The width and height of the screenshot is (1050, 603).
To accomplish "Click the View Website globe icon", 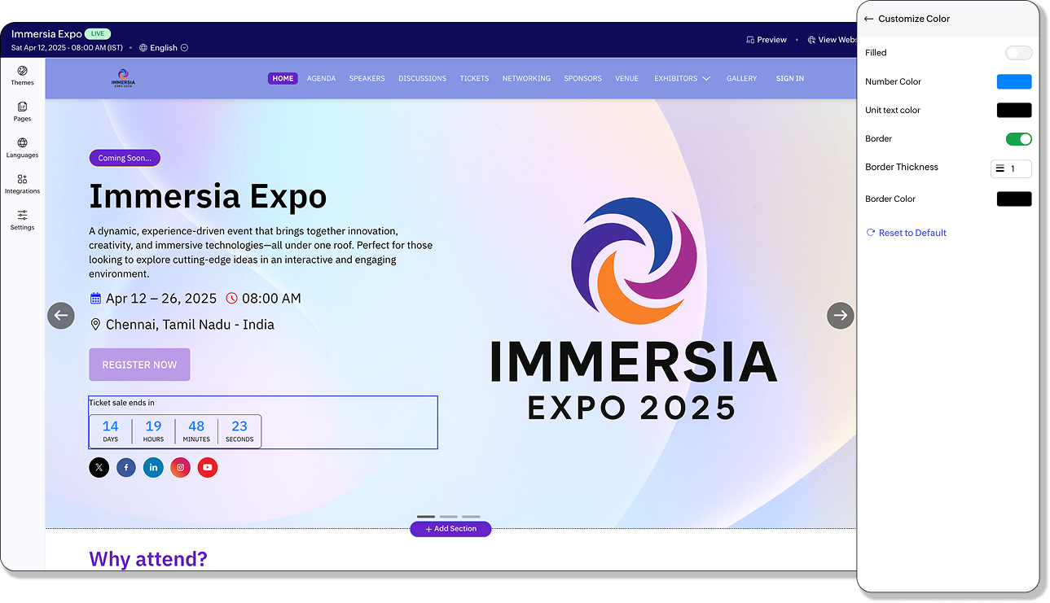I will pyautogui.click(x=811, y=40).
